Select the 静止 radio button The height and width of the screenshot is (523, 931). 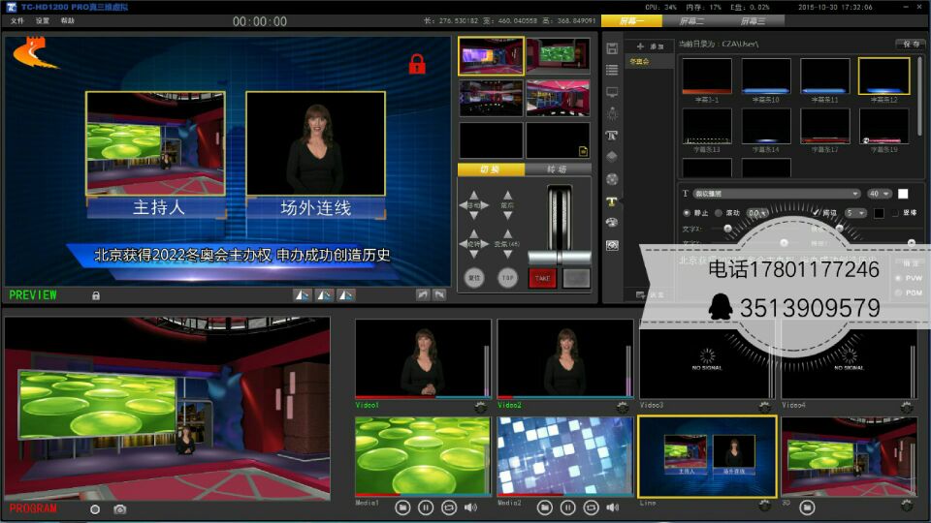pyautogui.click(x=688, y=212)
